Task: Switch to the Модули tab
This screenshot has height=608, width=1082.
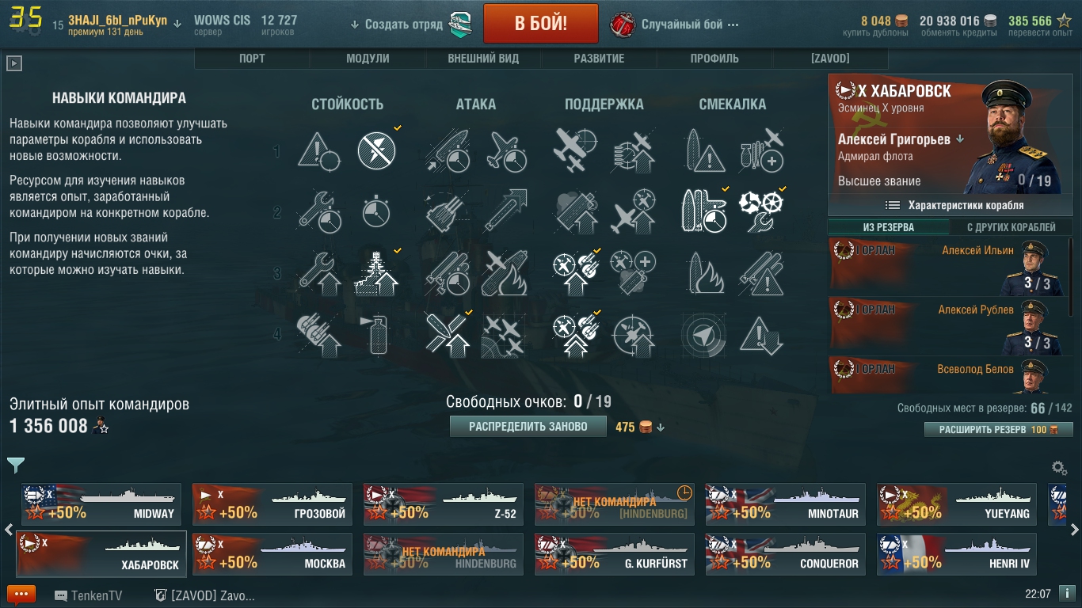Action: [x=368, y=59]
